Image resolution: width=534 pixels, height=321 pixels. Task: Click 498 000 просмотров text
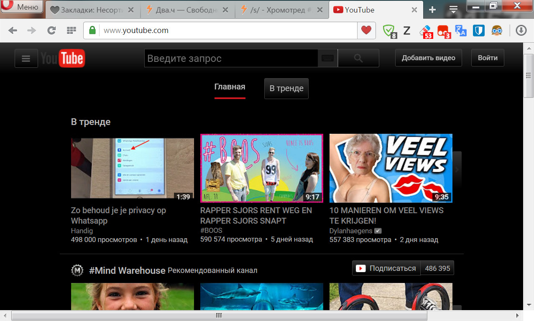104,240
